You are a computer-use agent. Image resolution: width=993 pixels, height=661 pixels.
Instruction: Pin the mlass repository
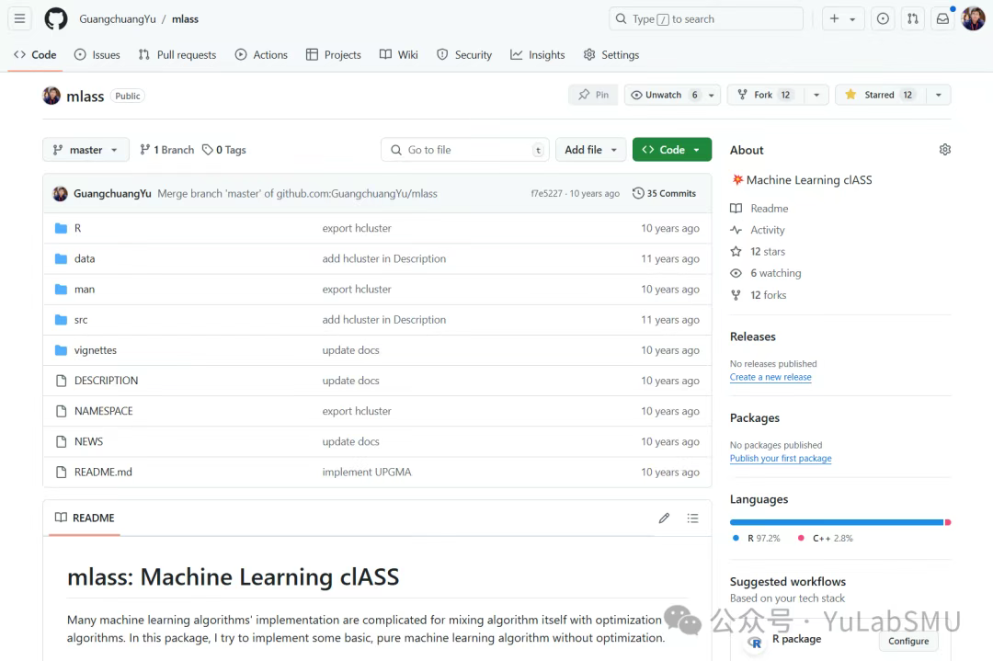point(593,95)
